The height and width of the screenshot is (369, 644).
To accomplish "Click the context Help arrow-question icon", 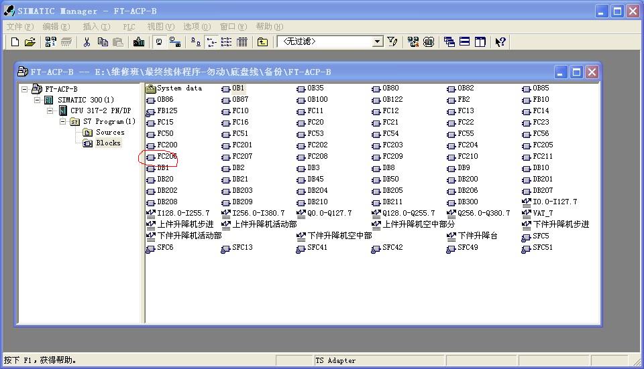I will (x=500, y=42).
